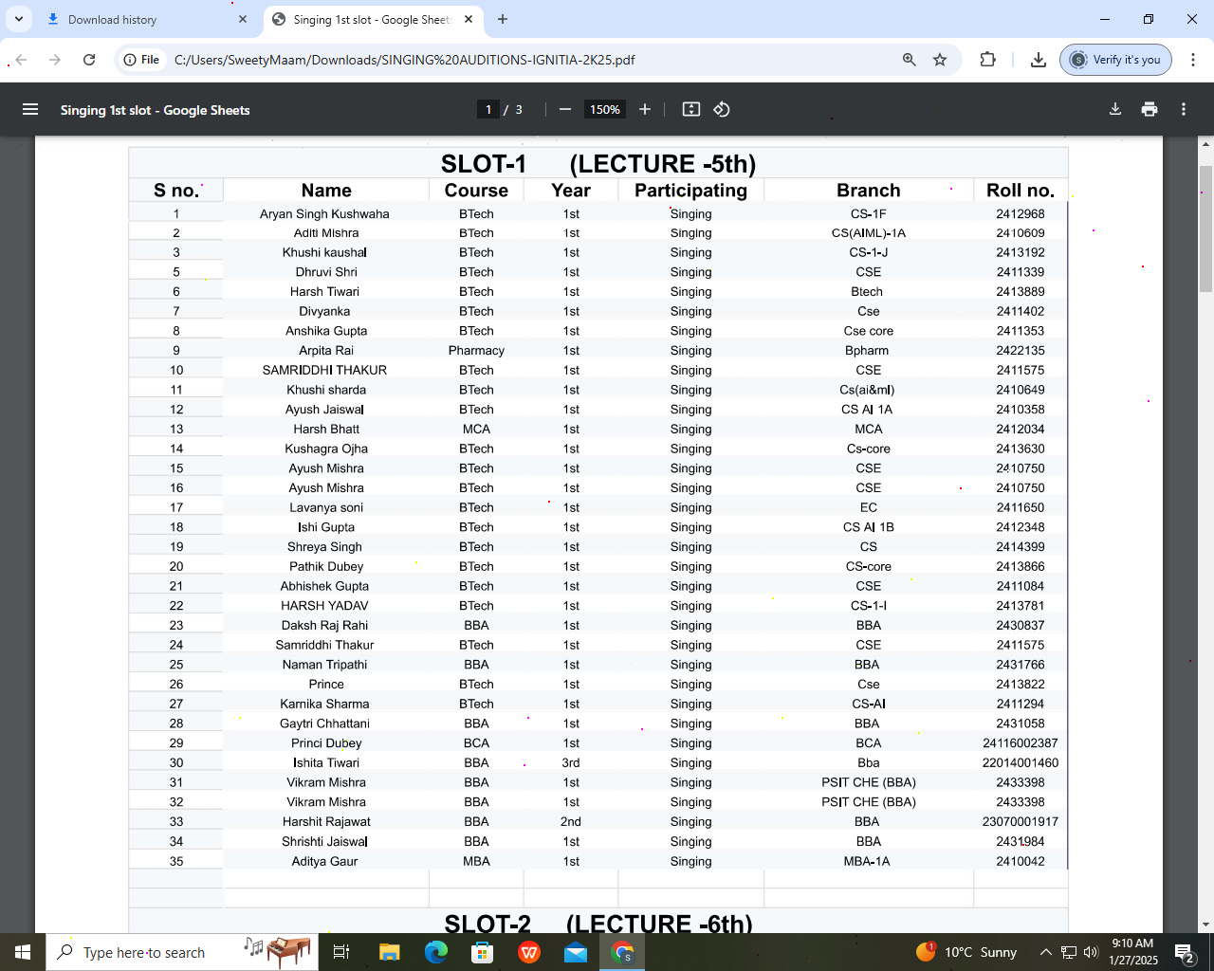The height and width of the screenshot is (971, 1214).
Task: Open Chrome three-dot menu
Action: click(x=1193, y=60)
